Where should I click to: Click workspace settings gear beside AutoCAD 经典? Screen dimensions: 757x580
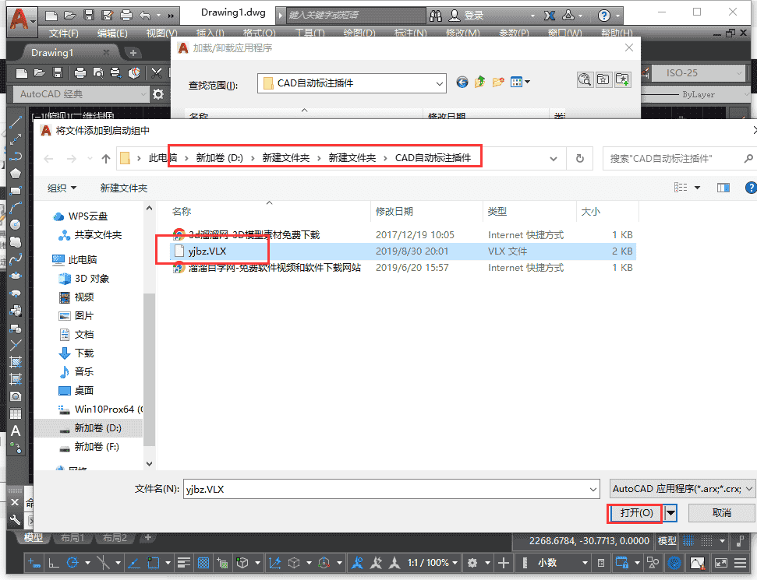157,94
